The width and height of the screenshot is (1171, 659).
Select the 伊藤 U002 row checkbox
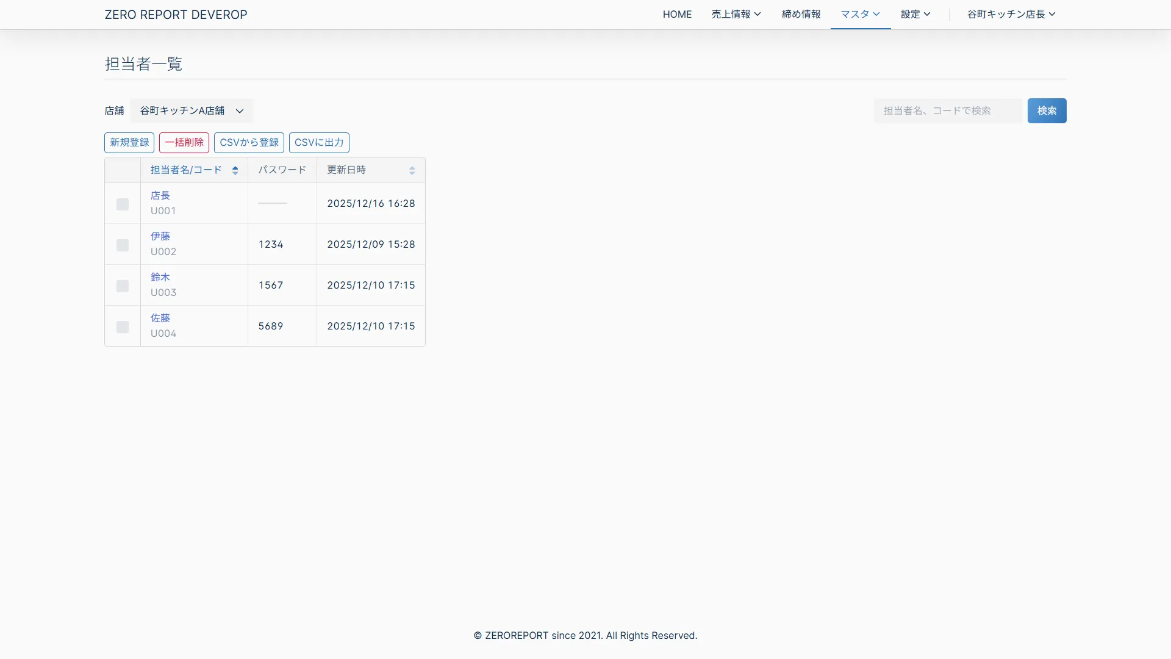tap(123, 245)
